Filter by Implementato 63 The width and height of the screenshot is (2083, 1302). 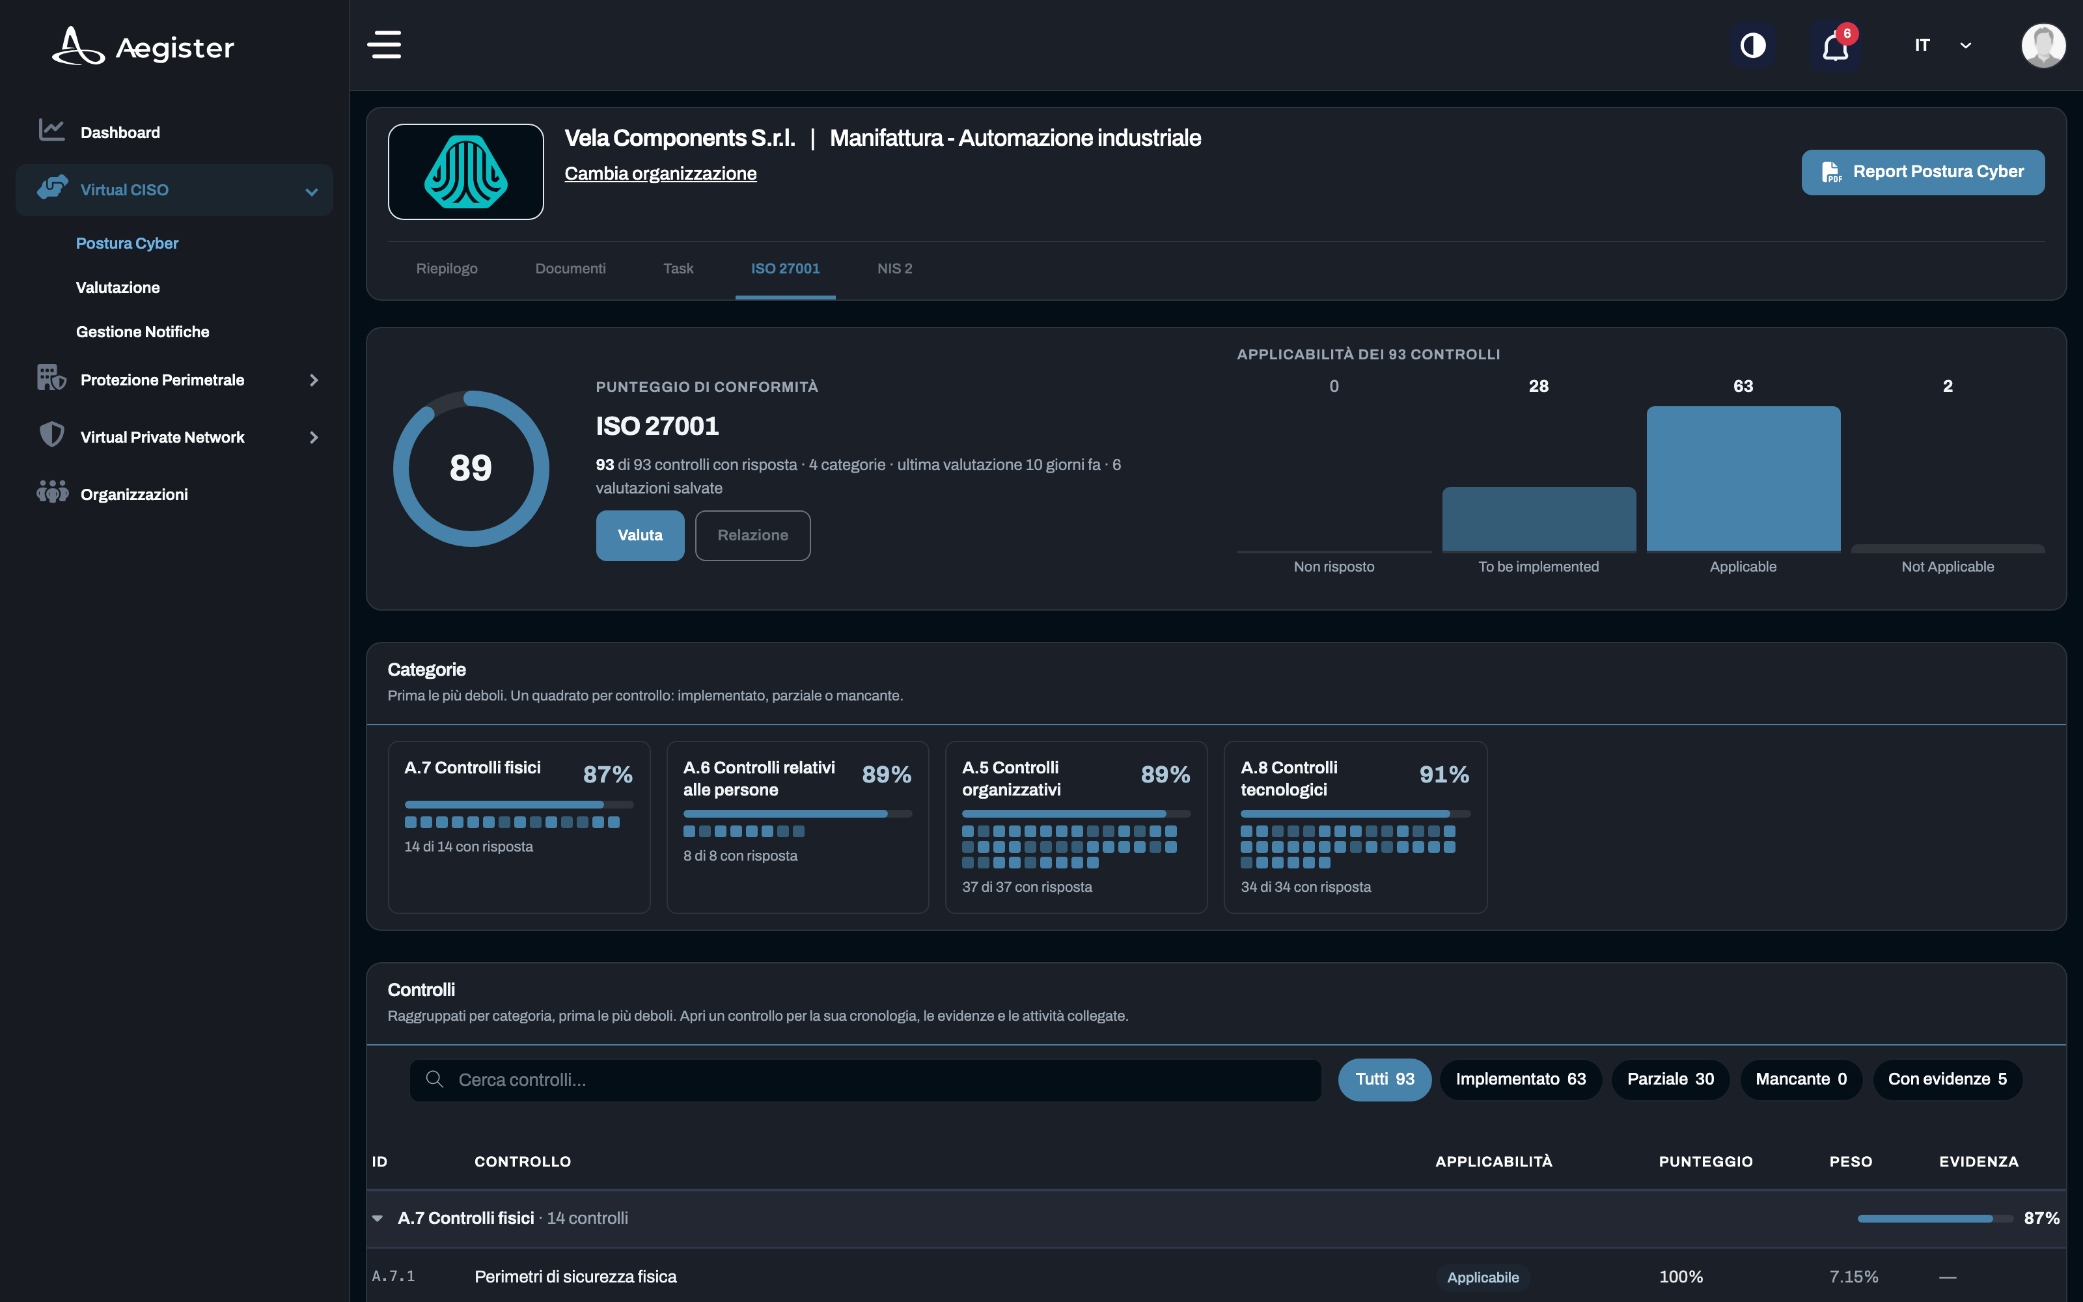(x=1520, y=1079)
